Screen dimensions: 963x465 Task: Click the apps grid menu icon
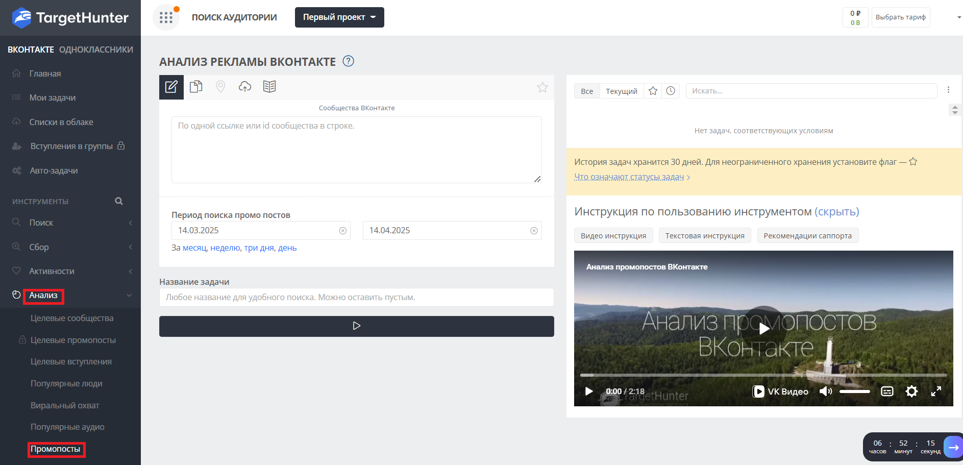[166, 17]
